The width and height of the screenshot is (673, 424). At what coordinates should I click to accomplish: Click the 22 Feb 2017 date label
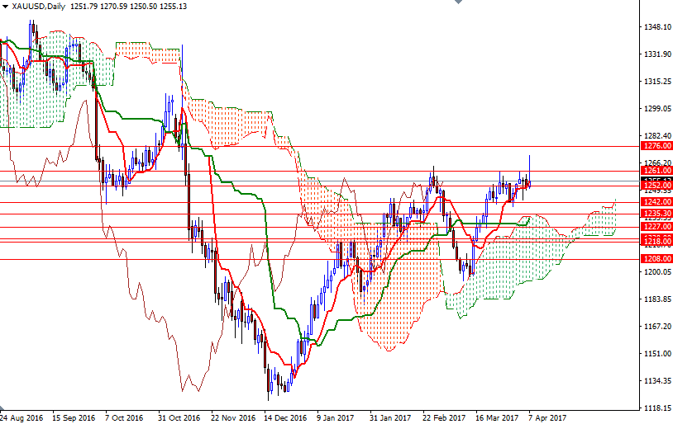coord(444,417)
